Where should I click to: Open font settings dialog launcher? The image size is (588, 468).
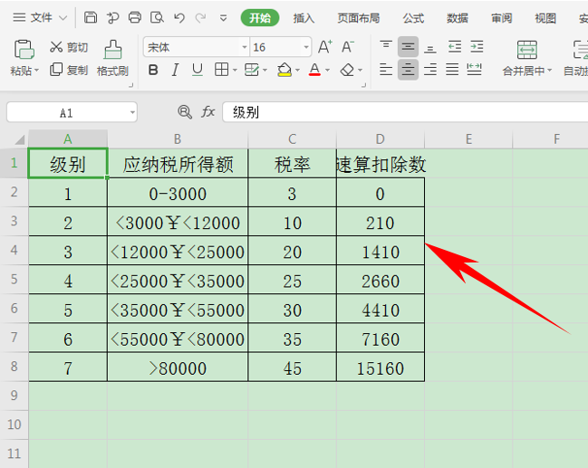pos(363,86)
